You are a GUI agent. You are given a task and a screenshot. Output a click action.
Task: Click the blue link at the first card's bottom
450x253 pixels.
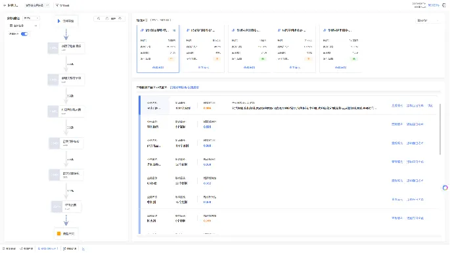click(x=158, y=68)
